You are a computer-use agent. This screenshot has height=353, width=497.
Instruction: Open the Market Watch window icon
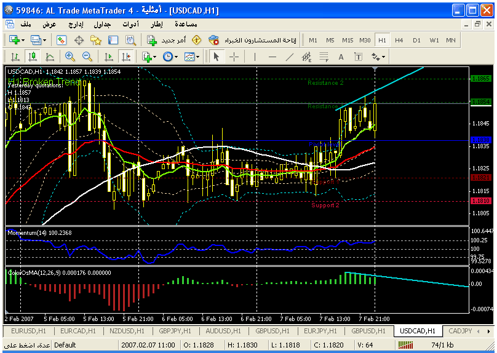pos(62,40)
